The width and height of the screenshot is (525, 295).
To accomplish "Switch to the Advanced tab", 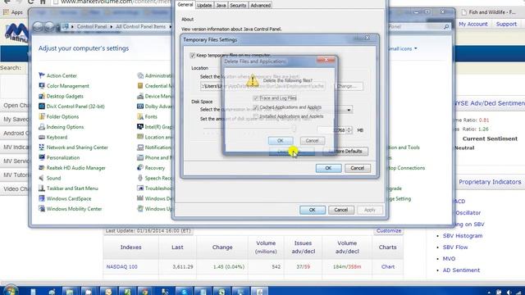I will tap(261, 6).
